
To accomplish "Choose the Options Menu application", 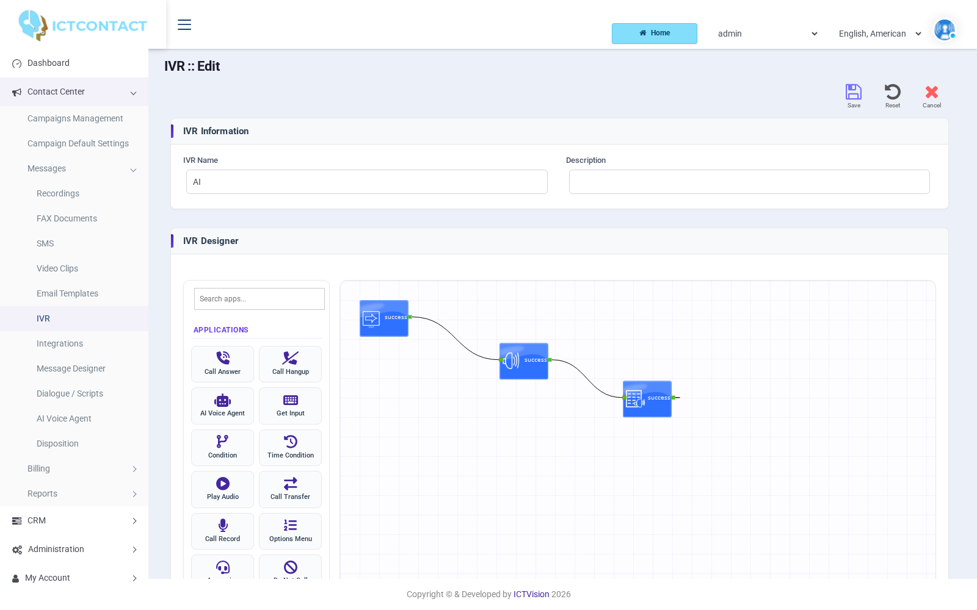I will [x=291, y=531].
